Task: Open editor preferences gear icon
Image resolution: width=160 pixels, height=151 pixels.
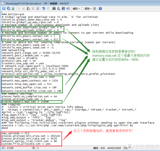Action: pos(94,9)
